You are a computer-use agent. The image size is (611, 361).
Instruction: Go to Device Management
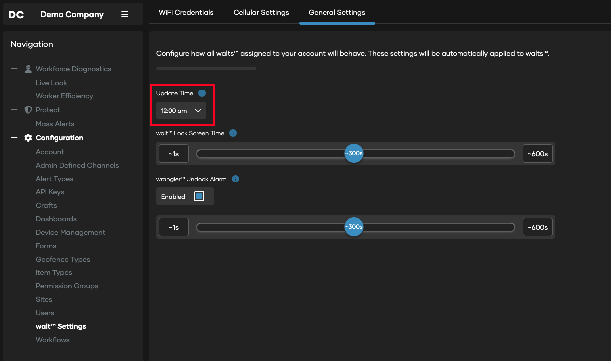[x=70, y=232]
